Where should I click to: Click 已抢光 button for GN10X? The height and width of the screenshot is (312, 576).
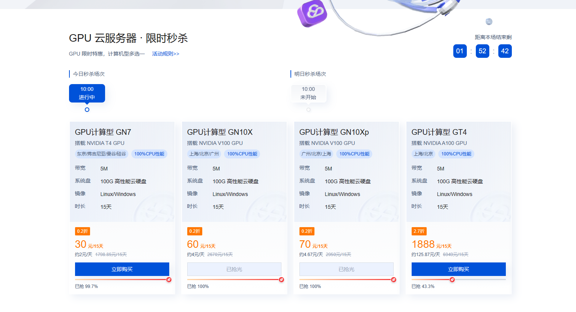click(234, 269)
